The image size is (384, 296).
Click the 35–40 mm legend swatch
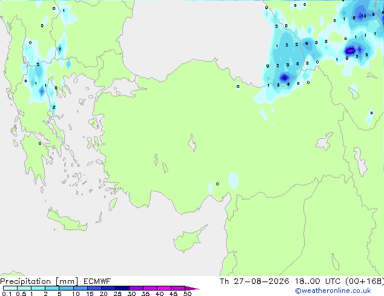point(150,288)
